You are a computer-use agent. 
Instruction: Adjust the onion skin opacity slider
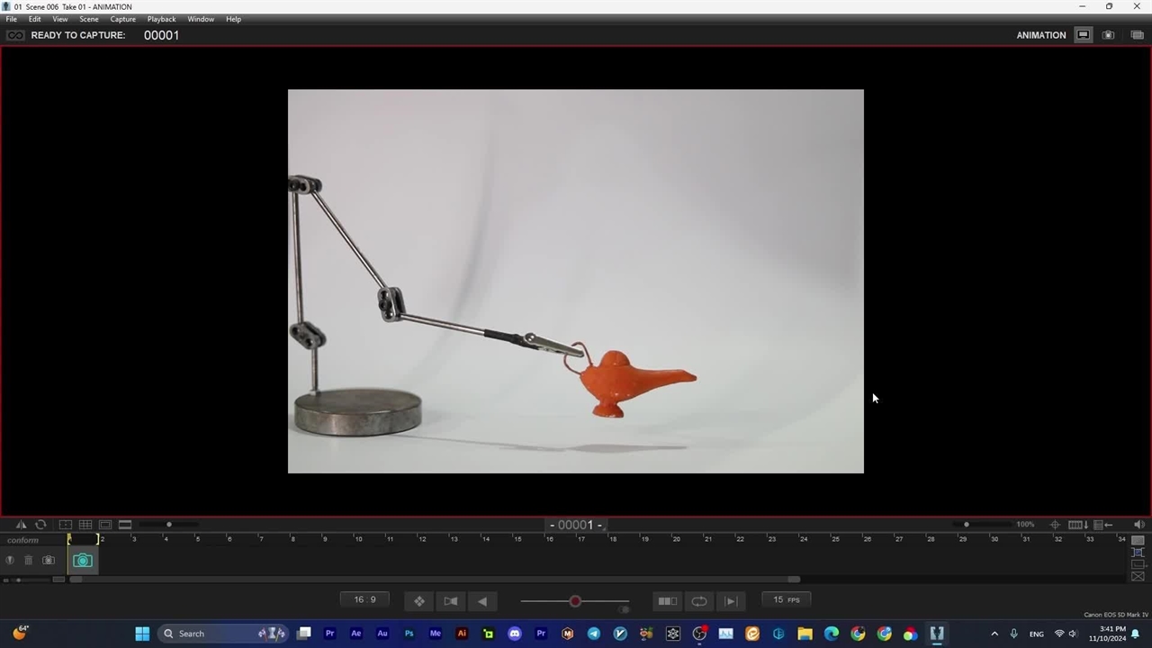point(575,601)
